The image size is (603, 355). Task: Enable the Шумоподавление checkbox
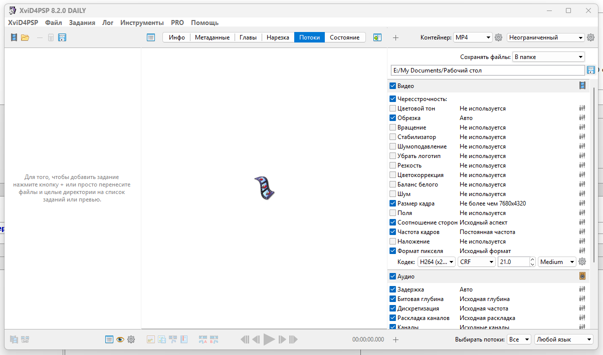(x=392, y=146)
